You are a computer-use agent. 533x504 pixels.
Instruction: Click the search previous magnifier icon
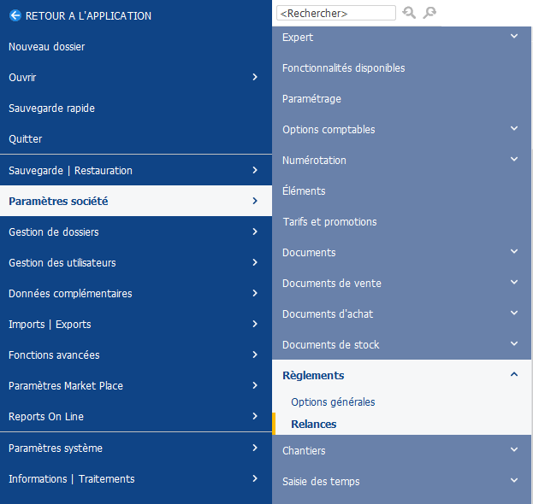pos(409,13)
